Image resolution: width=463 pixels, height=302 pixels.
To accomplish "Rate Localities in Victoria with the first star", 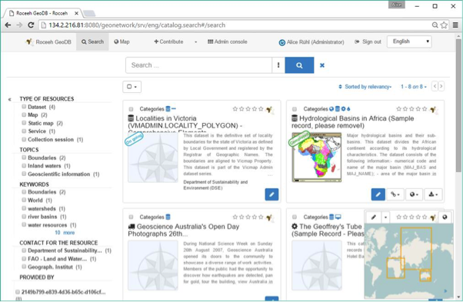I will [x=235, y=109].
